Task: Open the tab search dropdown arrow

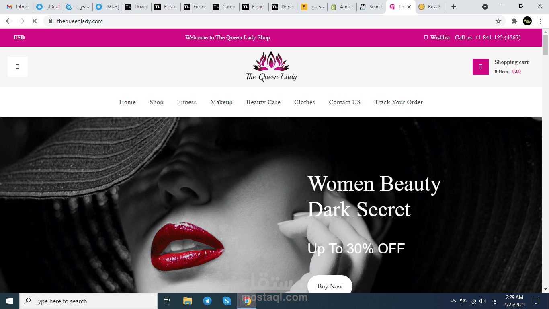Action: point(485,7)
